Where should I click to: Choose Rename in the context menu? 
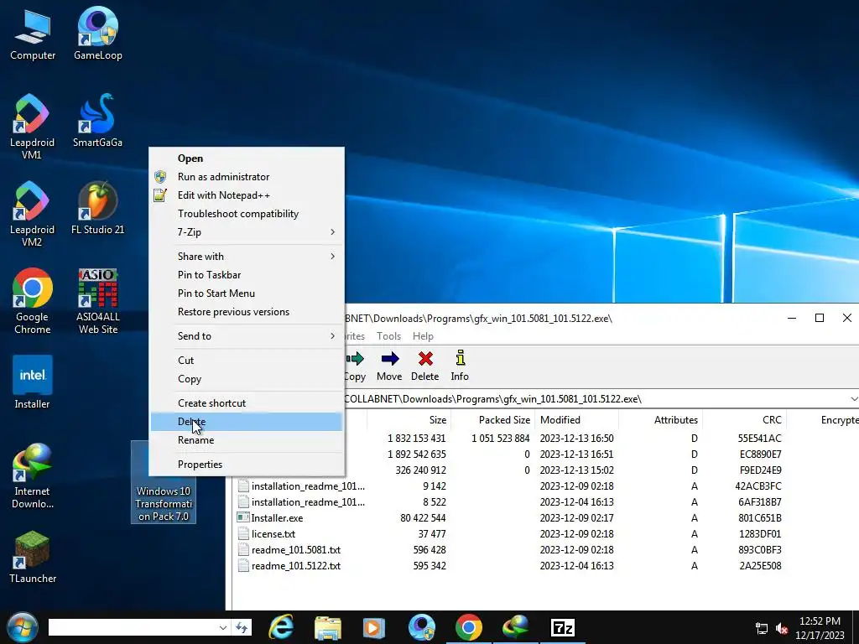coord(247,440)
